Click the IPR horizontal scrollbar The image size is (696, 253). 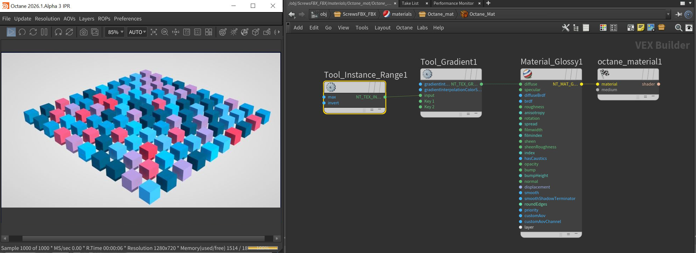[143, 238]
